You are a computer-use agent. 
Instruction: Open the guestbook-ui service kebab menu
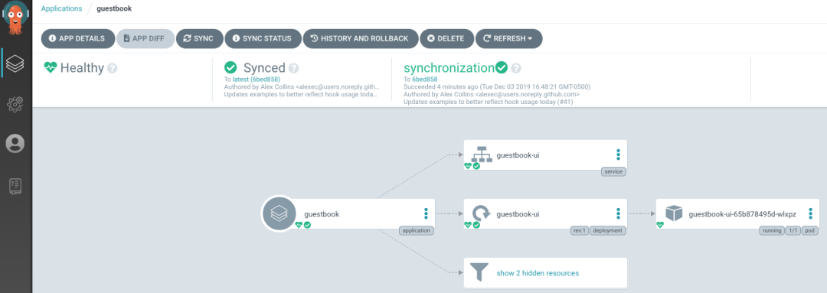point(618,155)
